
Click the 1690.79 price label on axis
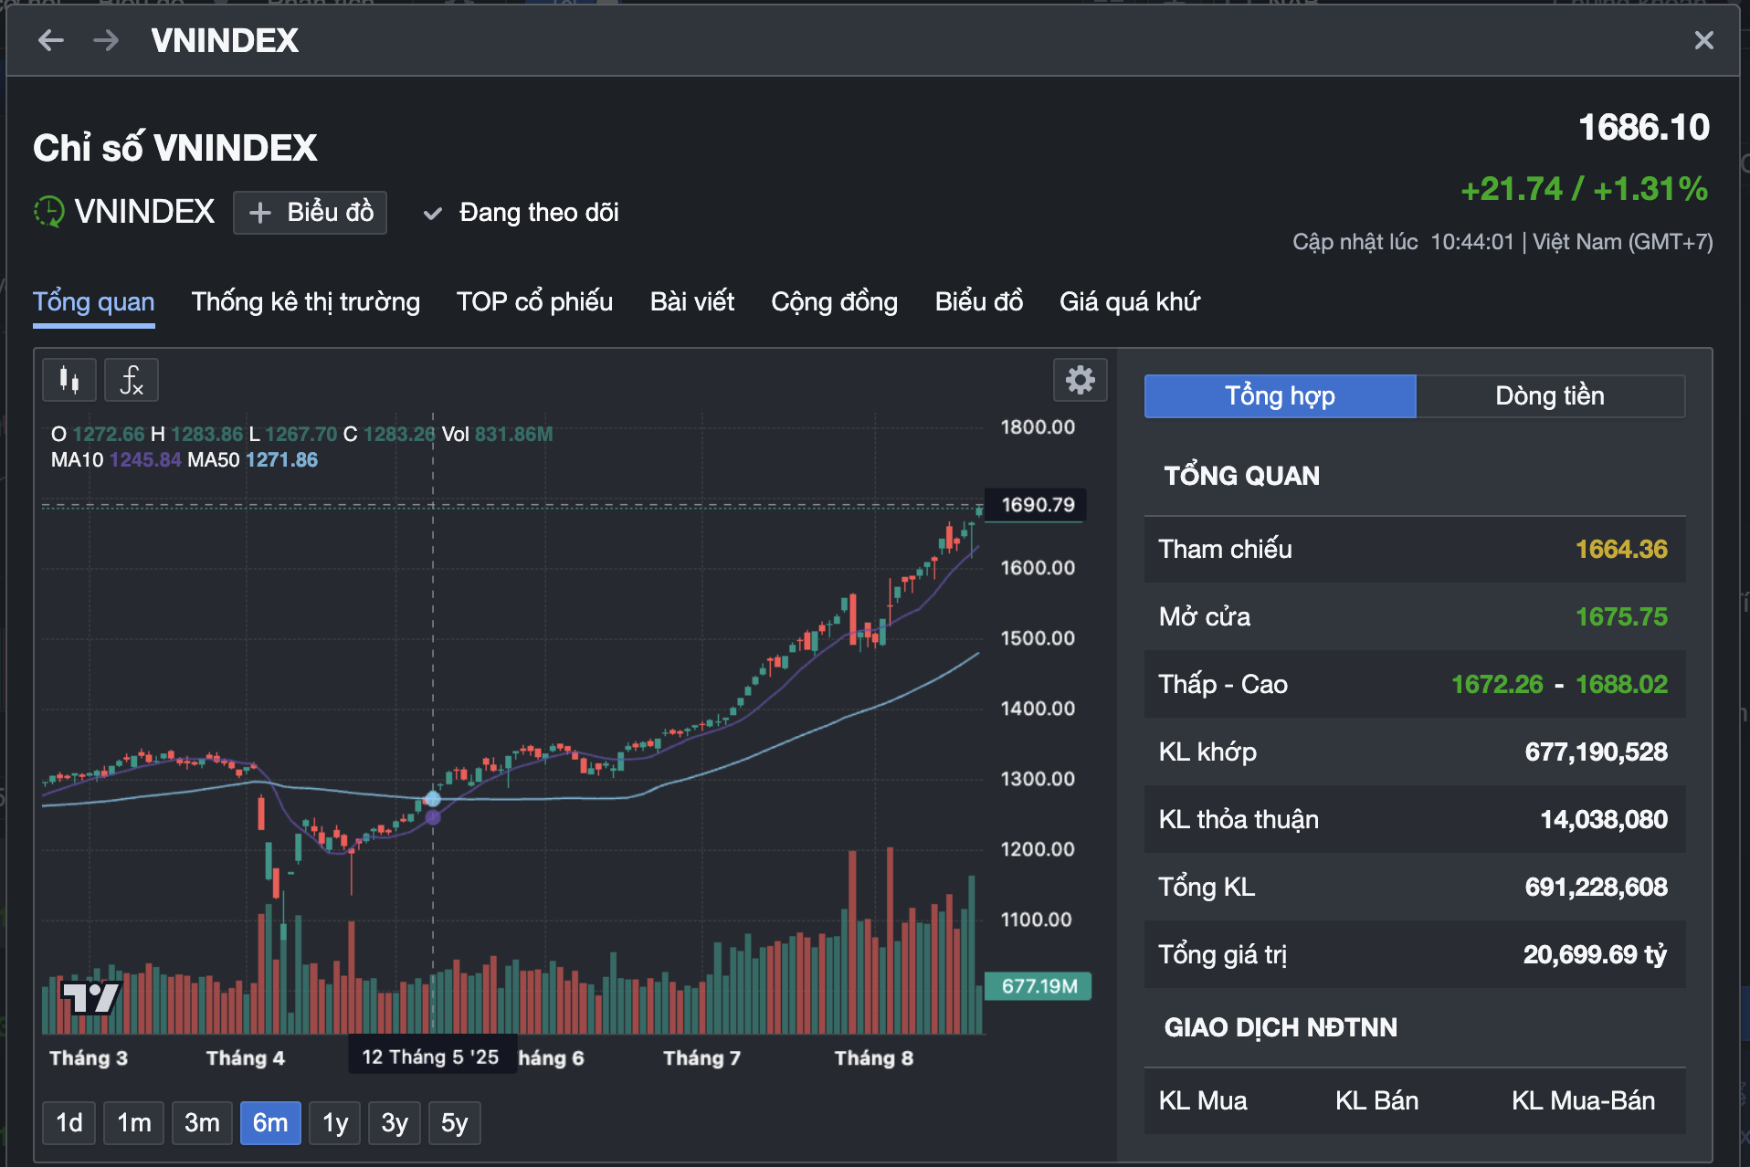tap(1038, 505)
